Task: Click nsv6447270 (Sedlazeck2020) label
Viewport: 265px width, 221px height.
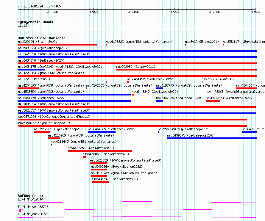Action: 179,98
